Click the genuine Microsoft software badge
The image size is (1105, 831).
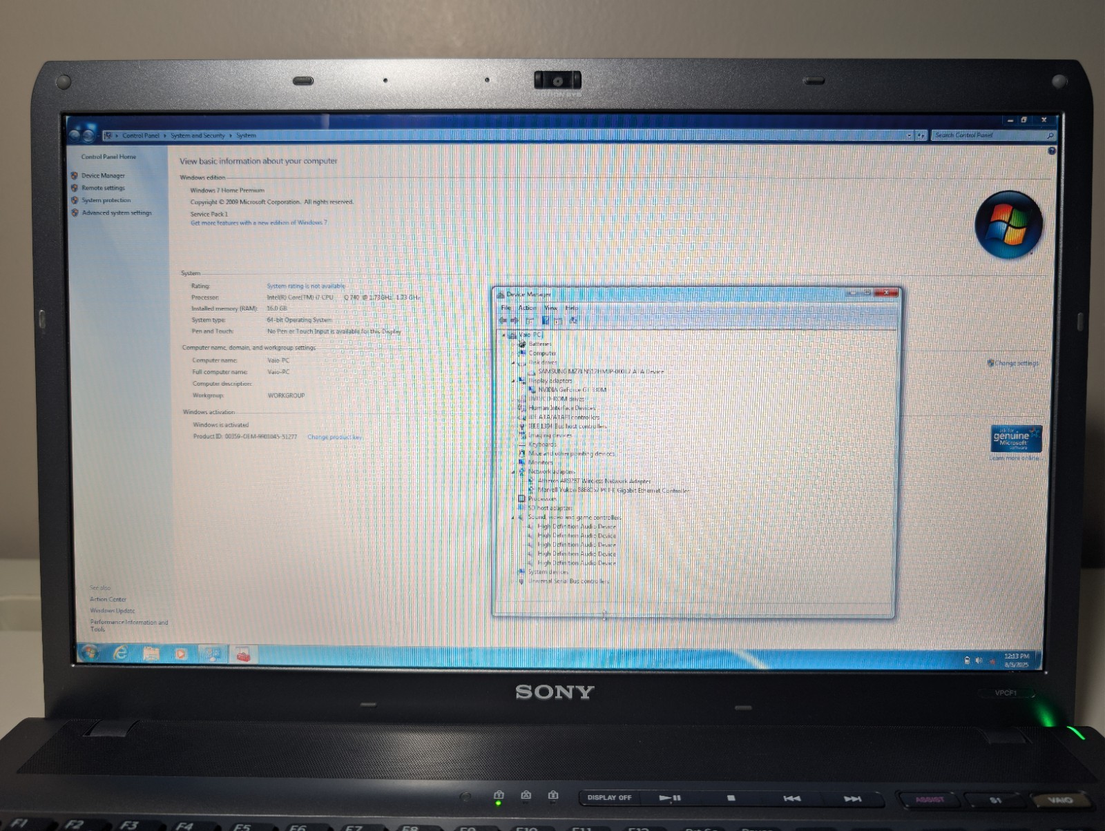[x=1015, y=438]
